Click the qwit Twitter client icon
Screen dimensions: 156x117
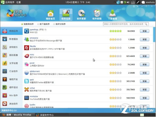click(x=27, y=81)
